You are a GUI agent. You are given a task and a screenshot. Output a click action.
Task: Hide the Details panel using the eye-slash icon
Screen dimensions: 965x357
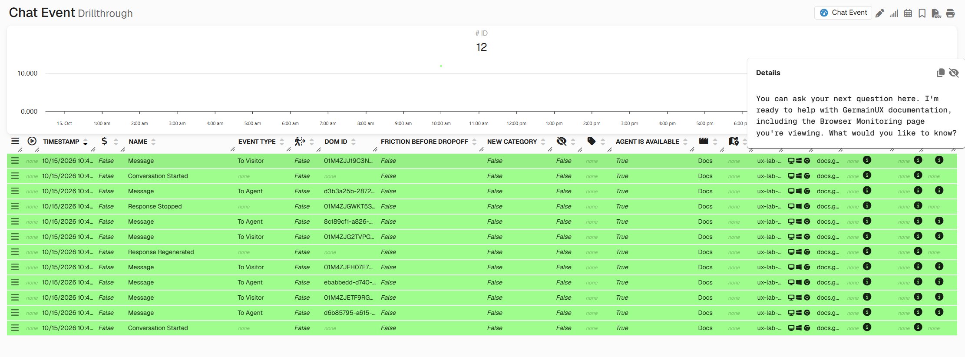pos(954,73)
